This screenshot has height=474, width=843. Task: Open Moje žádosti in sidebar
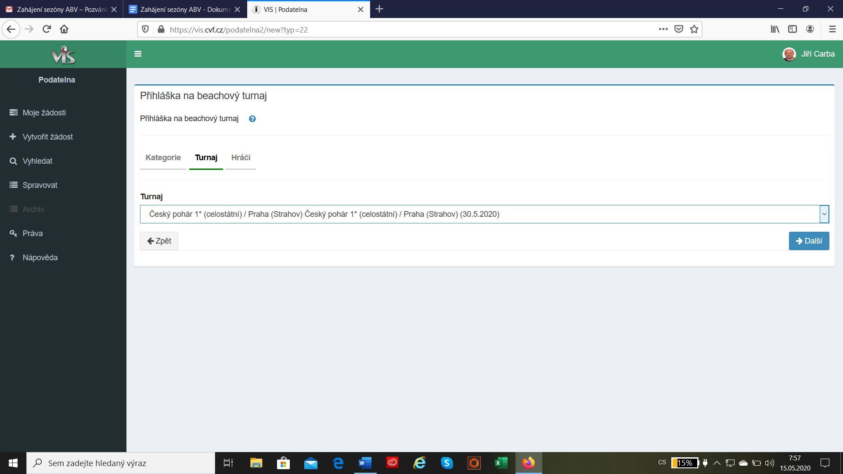(x=44, y=113)
